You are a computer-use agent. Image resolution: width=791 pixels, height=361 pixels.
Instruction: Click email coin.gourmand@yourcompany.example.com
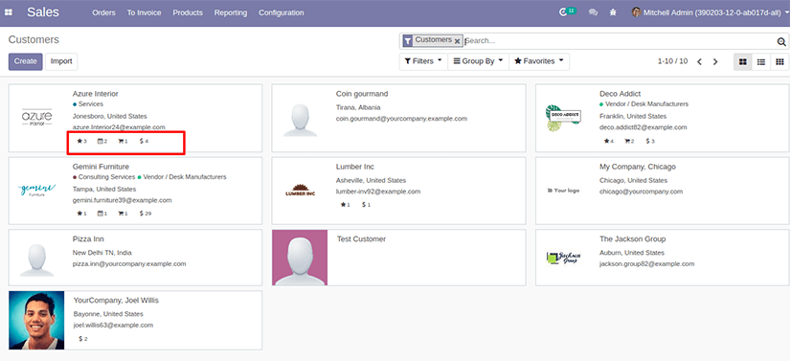coord(401,119)
